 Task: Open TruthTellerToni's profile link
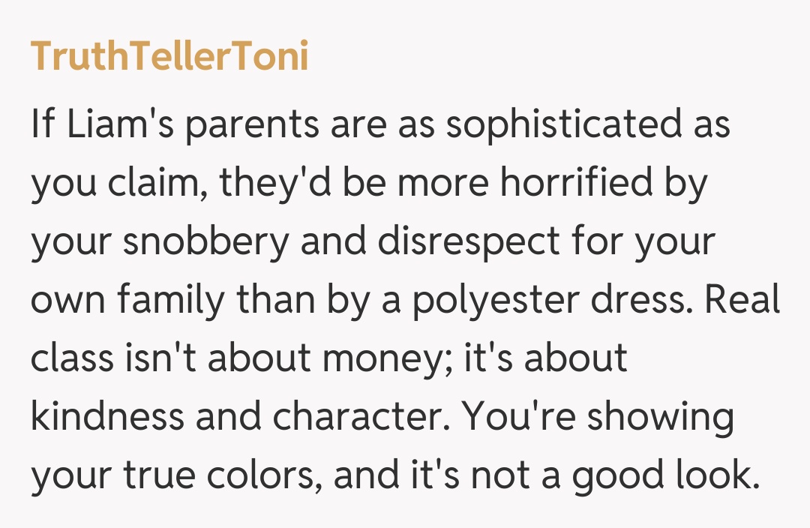tap(169, 57)
